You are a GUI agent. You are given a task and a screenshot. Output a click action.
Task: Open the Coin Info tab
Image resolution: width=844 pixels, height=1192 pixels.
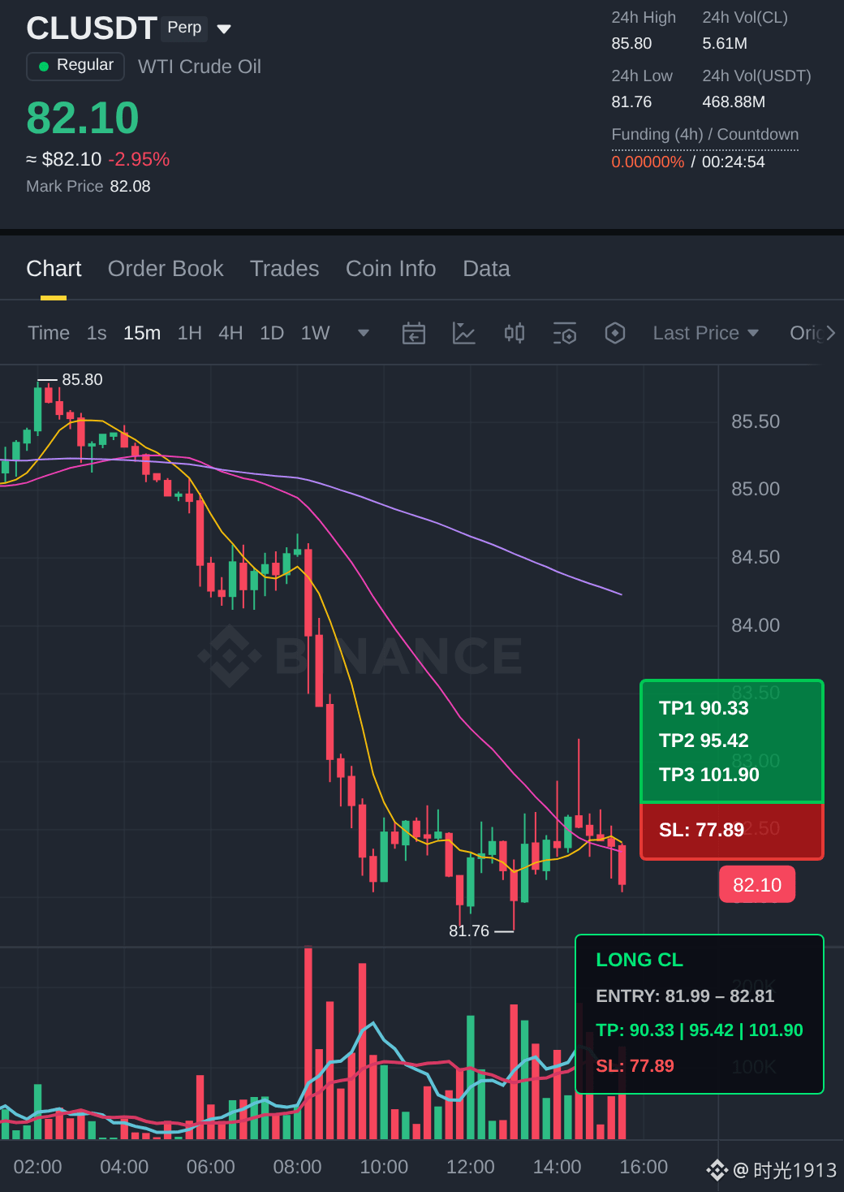coord(391,269)
